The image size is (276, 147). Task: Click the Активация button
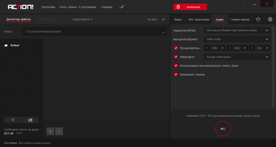coord(190,7)
